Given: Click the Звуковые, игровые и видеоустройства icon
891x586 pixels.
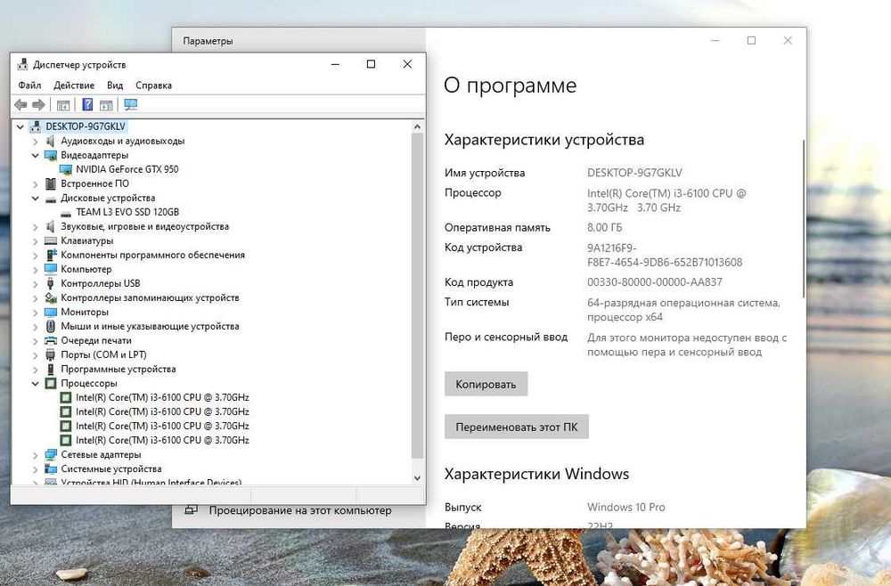Looking at the screenshot, I should (51, 226).
